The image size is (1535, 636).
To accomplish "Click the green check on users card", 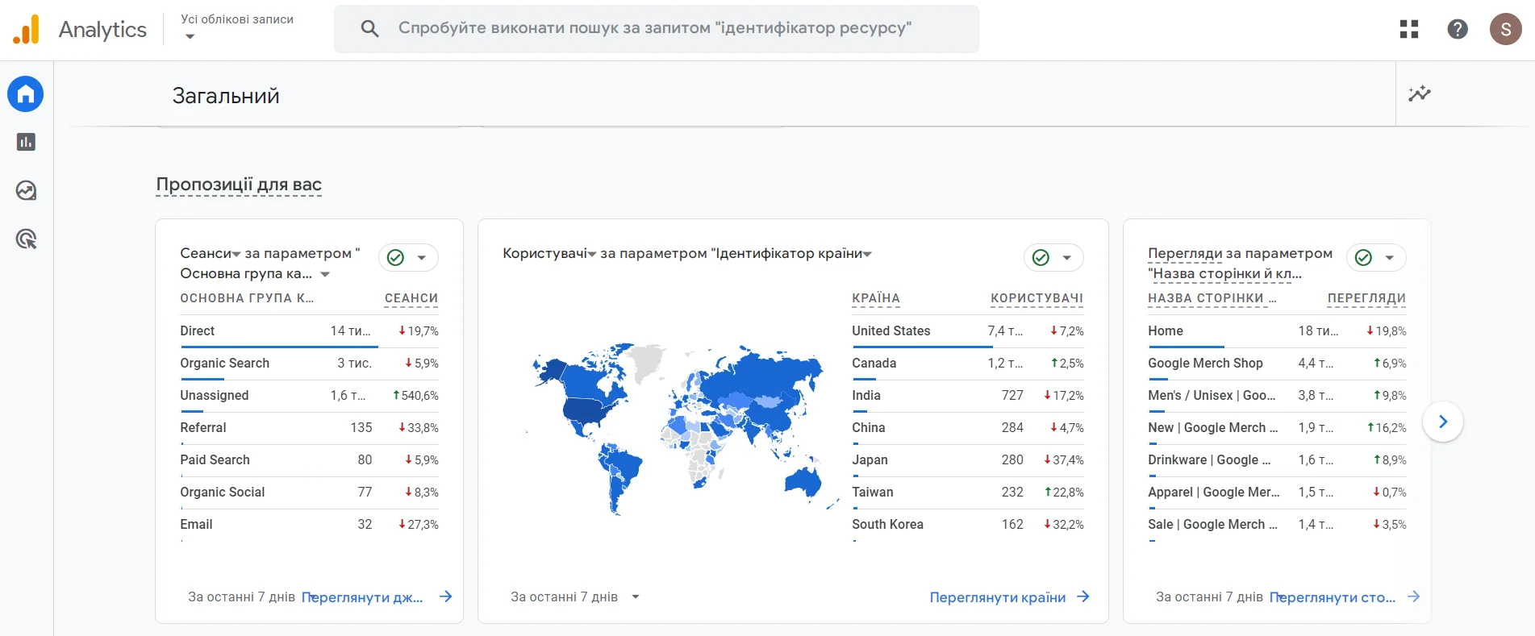I will (1041, 257).
